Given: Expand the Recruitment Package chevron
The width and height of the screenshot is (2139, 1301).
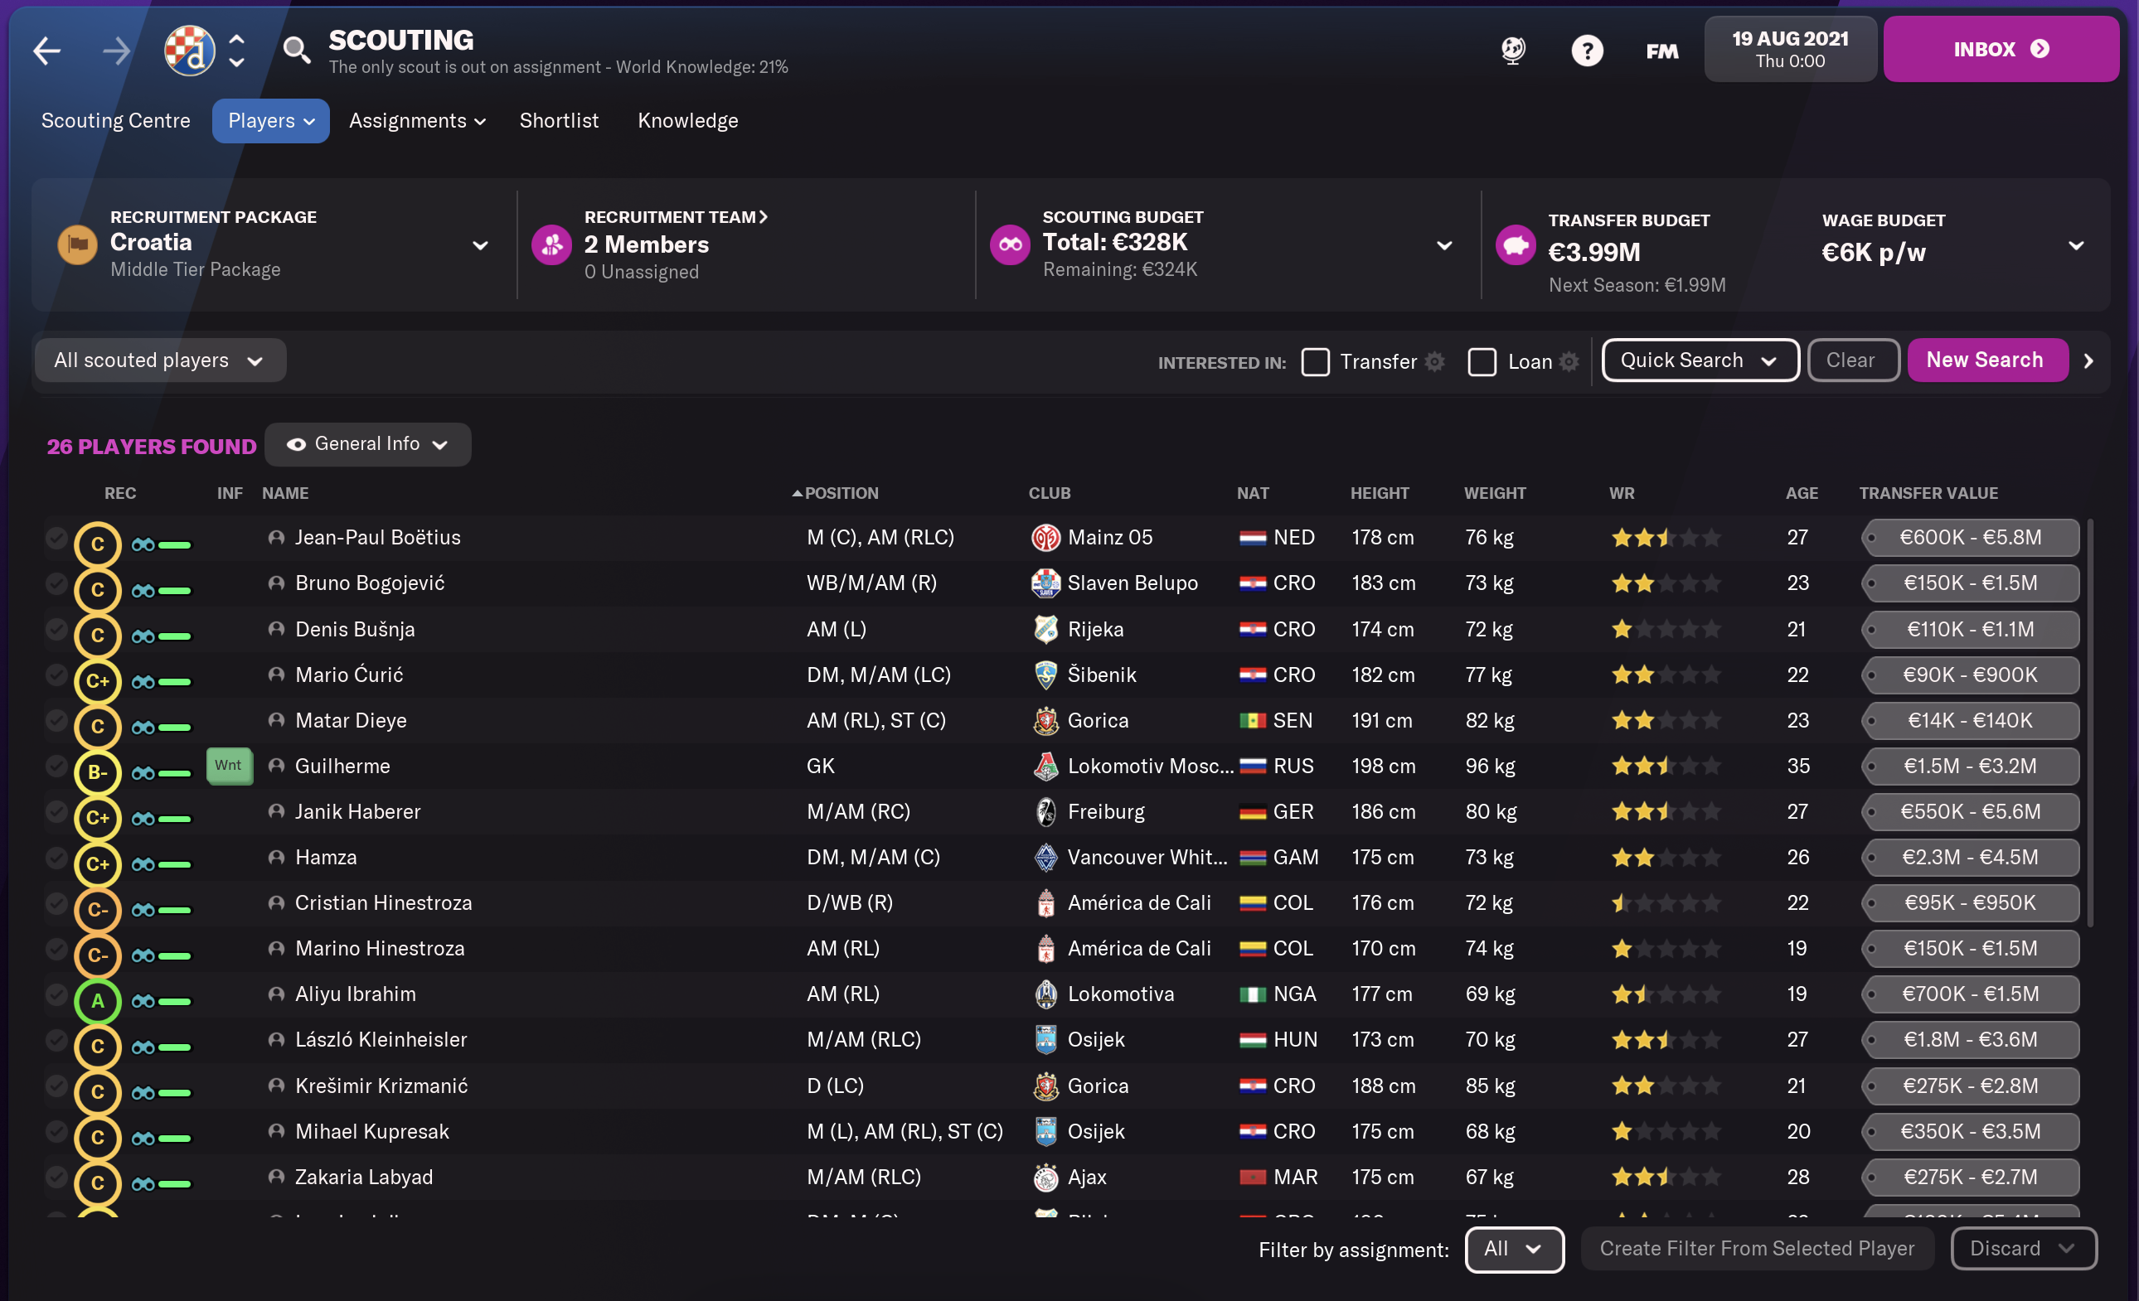Looking at the screenshot, I should tap(480, 245).
